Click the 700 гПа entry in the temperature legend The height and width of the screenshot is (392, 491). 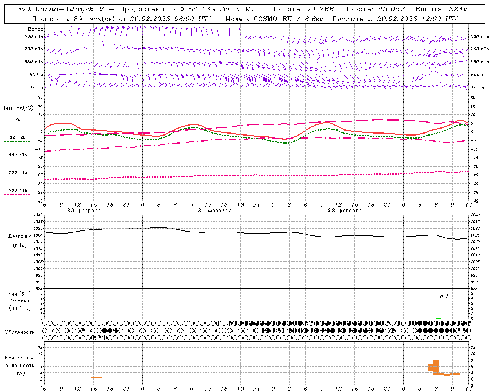click(18, 173)
